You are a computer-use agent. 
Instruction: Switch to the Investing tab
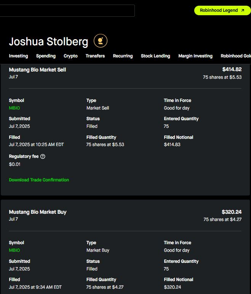pyautogui.click(x=18, y=56)
